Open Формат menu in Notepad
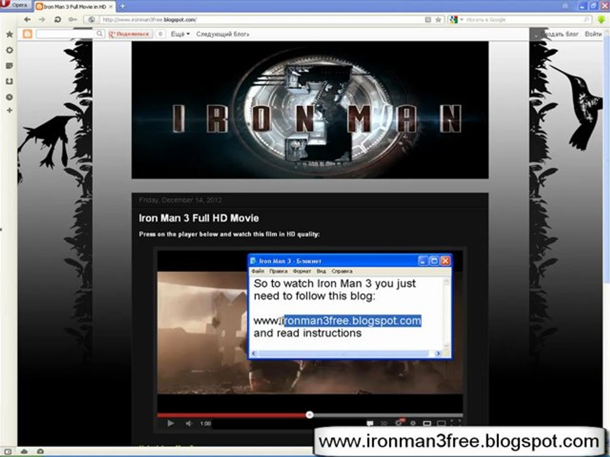The height and width of the screenshot is (457, 610). 302,271
